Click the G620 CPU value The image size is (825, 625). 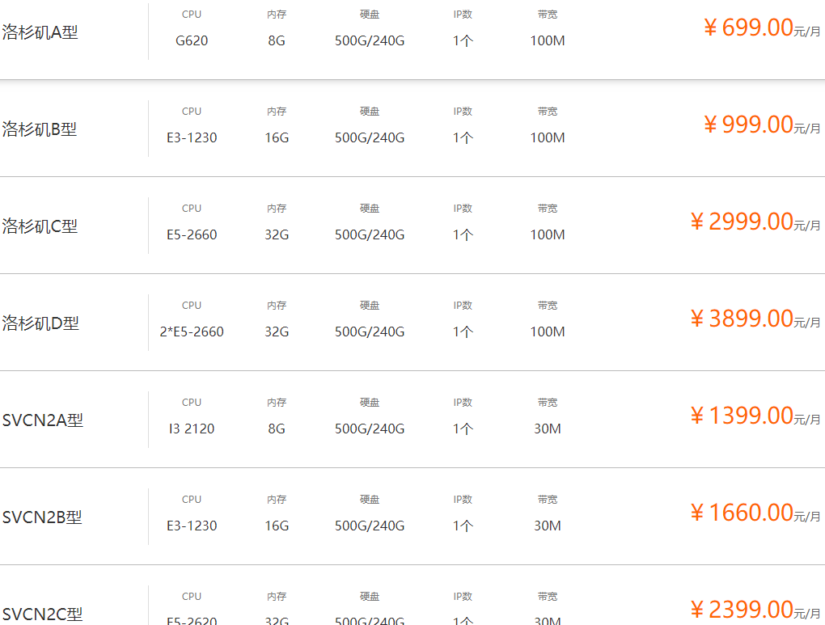click(x=192, y=40)
